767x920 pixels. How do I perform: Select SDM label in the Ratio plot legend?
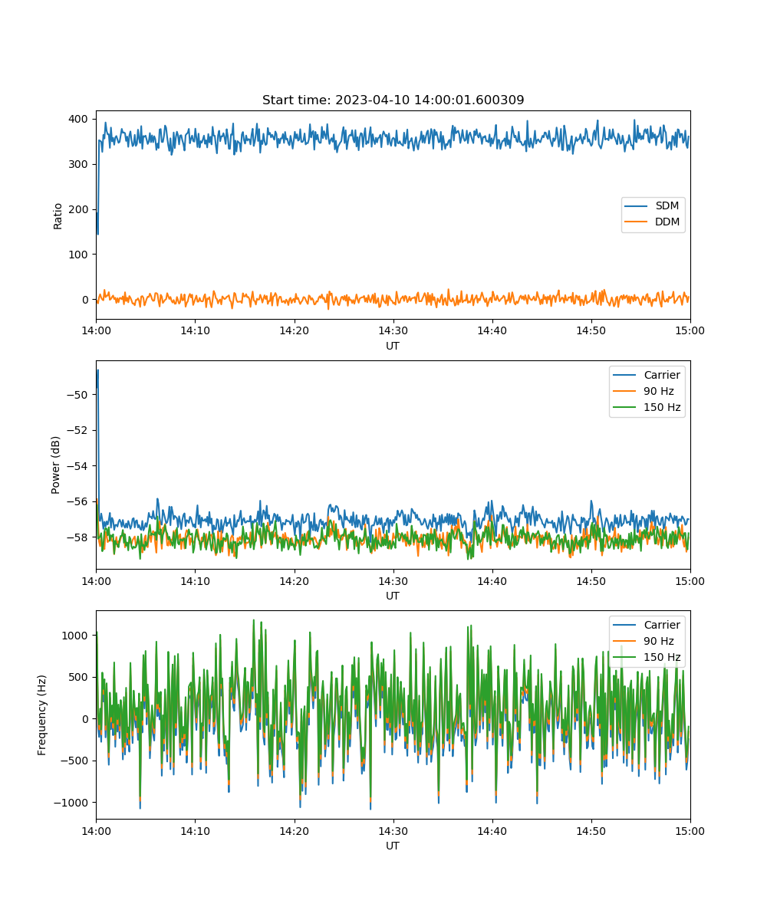pos(666,206)
